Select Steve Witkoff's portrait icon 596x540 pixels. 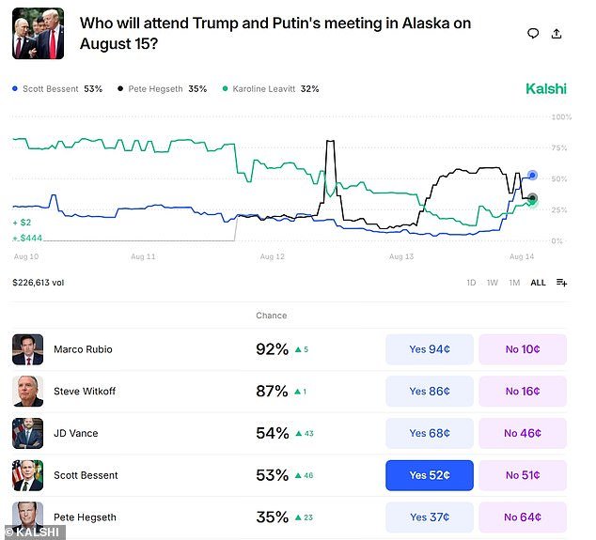click(27, 391)
